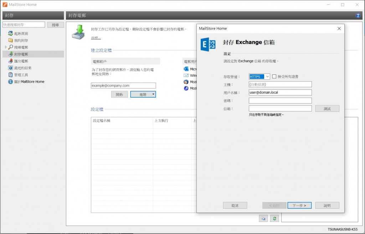Click the copy profile icon button
Viewport: 365px width, 234px height.
(263, 218)
